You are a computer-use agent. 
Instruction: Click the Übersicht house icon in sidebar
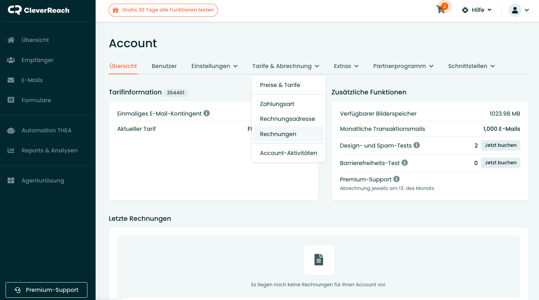[x=11, y=40]
